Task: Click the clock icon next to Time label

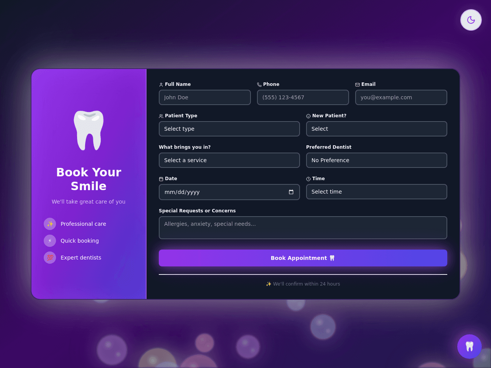Action: click(x=308, y=179)
